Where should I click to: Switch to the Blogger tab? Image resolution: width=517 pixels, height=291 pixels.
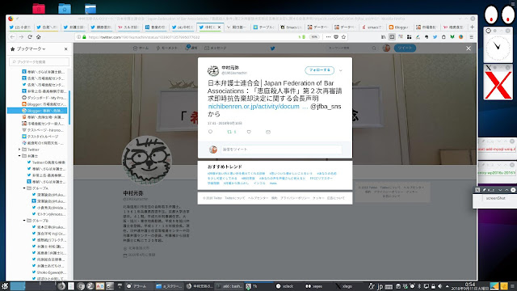pyautogui.click(x=398, y=27)
